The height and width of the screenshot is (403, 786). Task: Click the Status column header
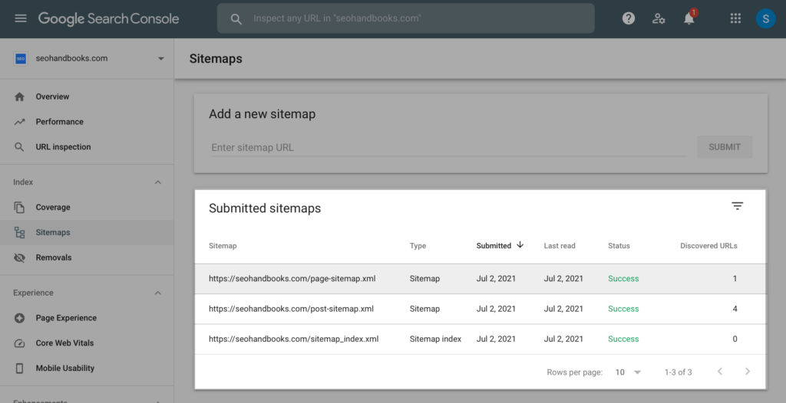point(619,246)
